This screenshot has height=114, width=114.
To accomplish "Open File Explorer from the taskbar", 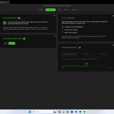I will [63, 112].
